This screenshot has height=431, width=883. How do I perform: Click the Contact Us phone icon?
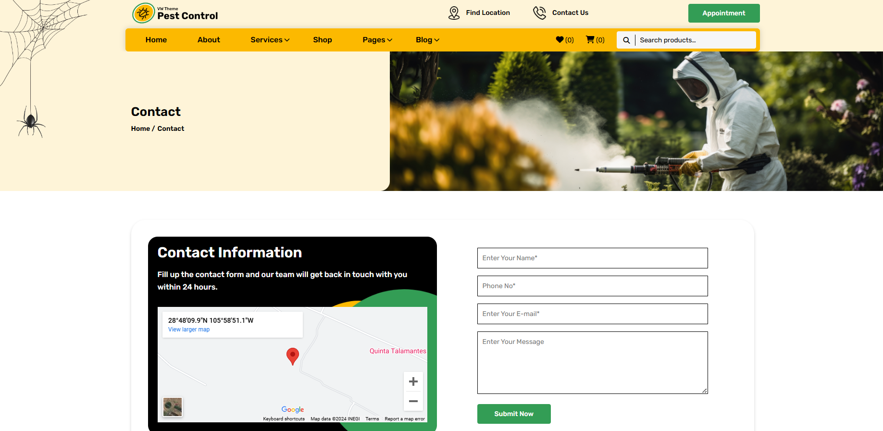coord(539,13)
